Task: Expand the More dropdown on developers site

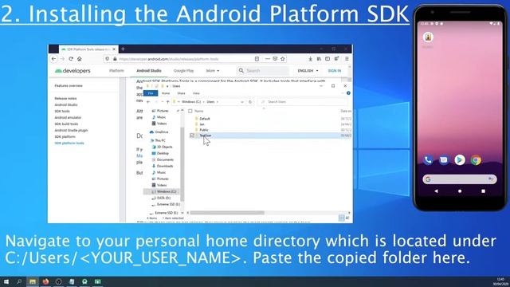Action: [x=213, y=71]
